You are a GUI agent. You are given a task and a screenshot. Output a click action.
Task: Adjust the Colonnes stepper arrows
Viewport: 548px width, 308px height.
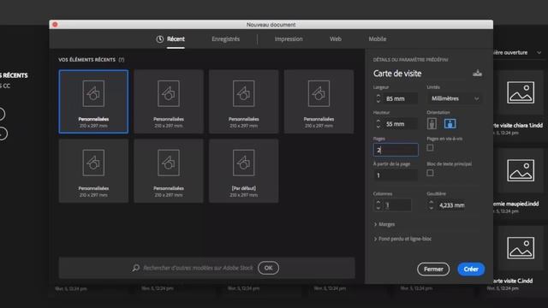[x=378, y=205]
